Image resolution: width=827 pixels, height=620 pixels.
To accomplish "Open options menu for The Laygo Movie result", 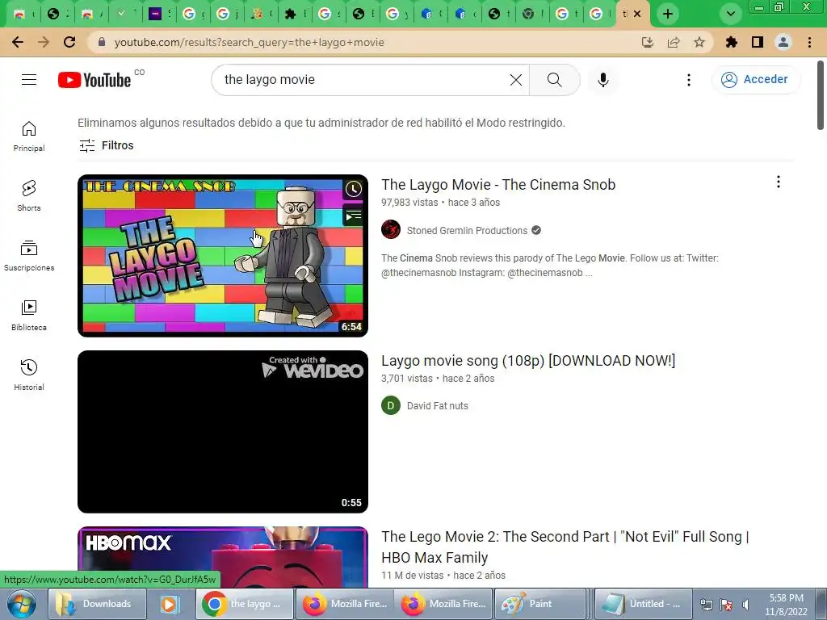I will coord(778,182).
